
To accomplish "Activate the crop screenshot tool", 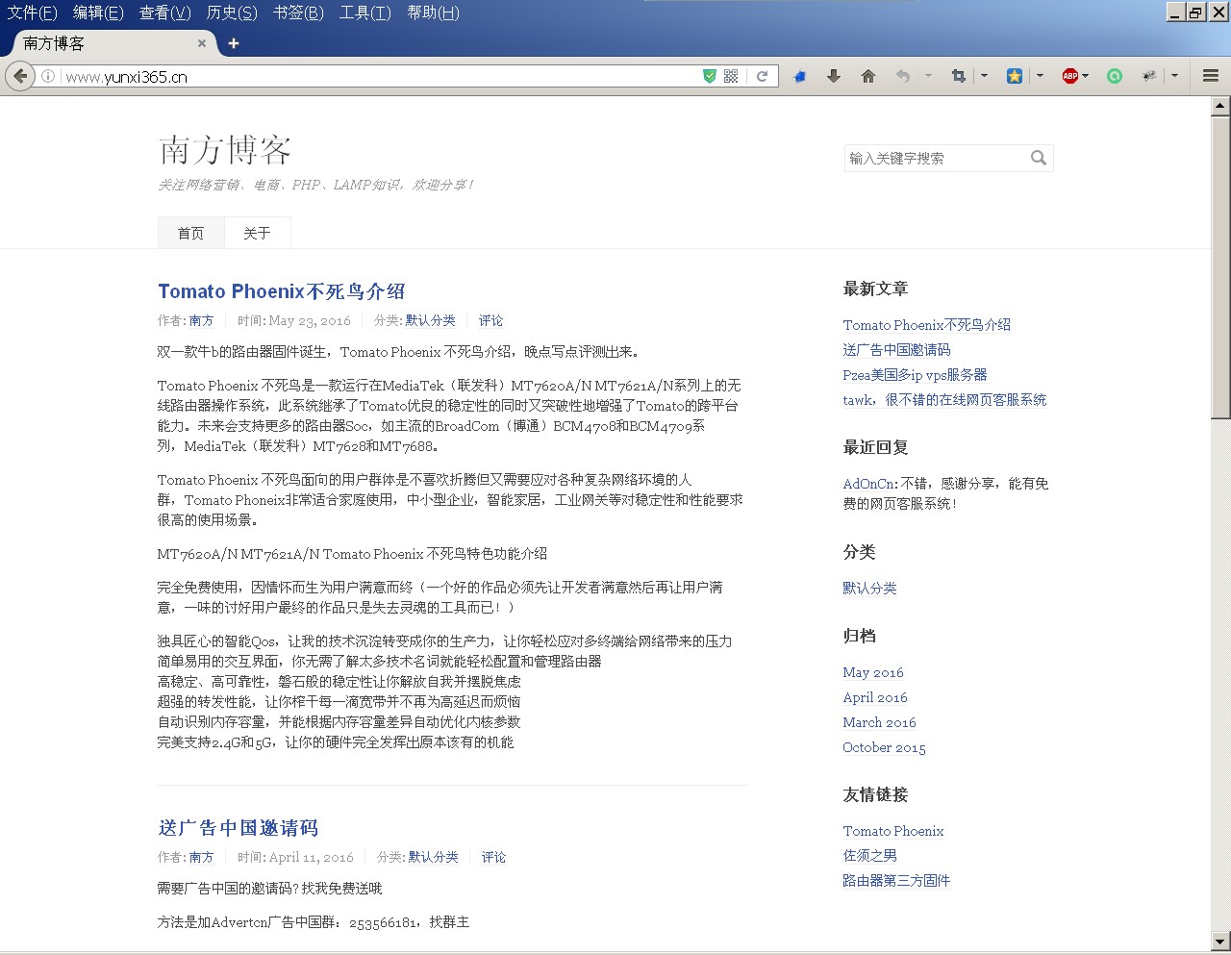I will pos(958,76).
